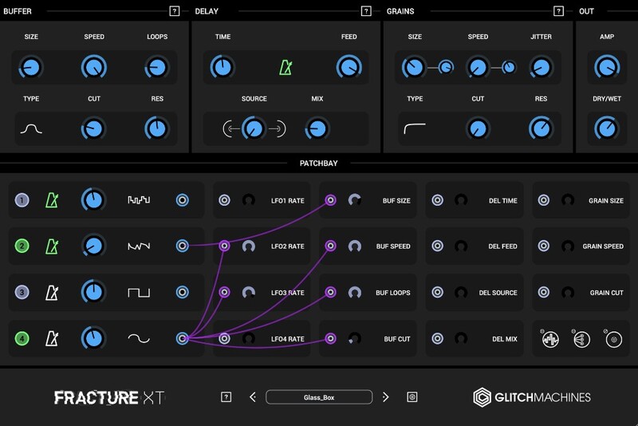The image size is (638, 426).
Task: Change LFO 1 random step waveform
Action: click(x=139, y=200)
